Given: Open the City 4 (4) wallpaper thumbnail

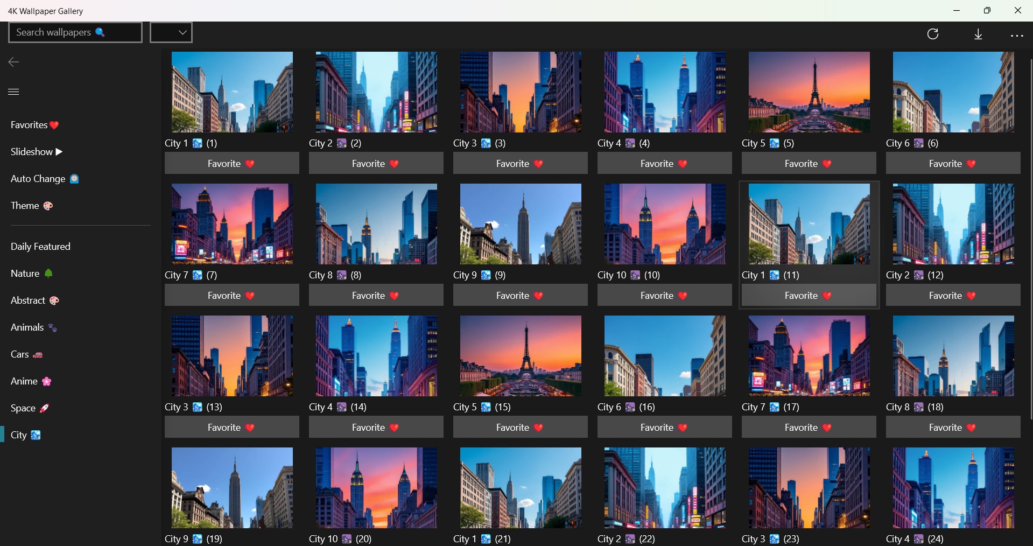Looking at the screenshot, I should (665, 92).
